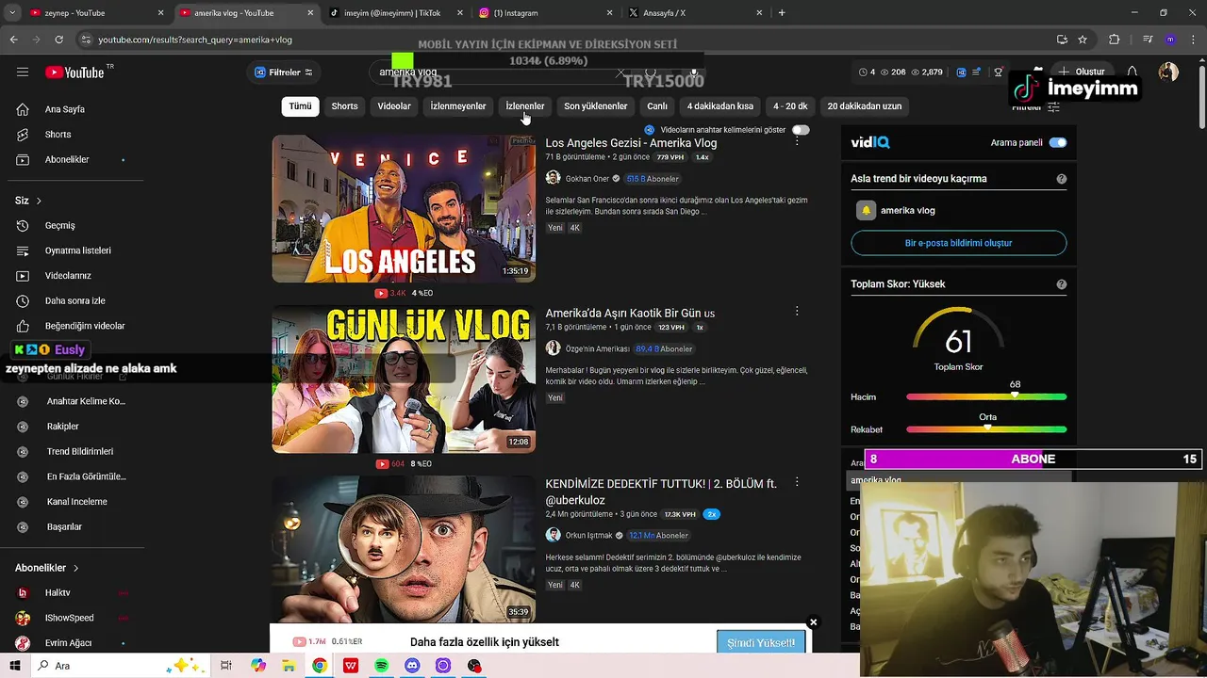Open the Filtreler dropdown next to logo
This screenshot has width=1207, height=678.
[x=284, y=73]
